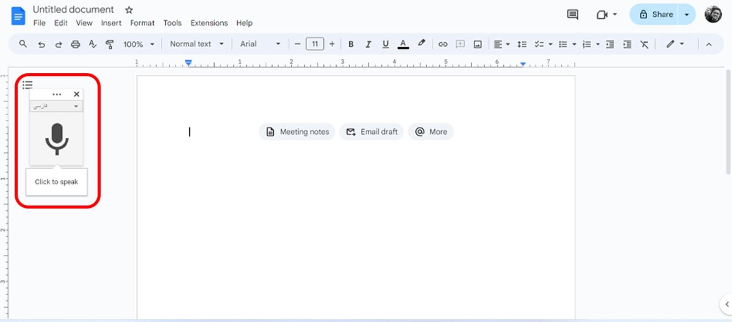Open the Edit menu
The image size is (732, 322).
pos(61,23)
